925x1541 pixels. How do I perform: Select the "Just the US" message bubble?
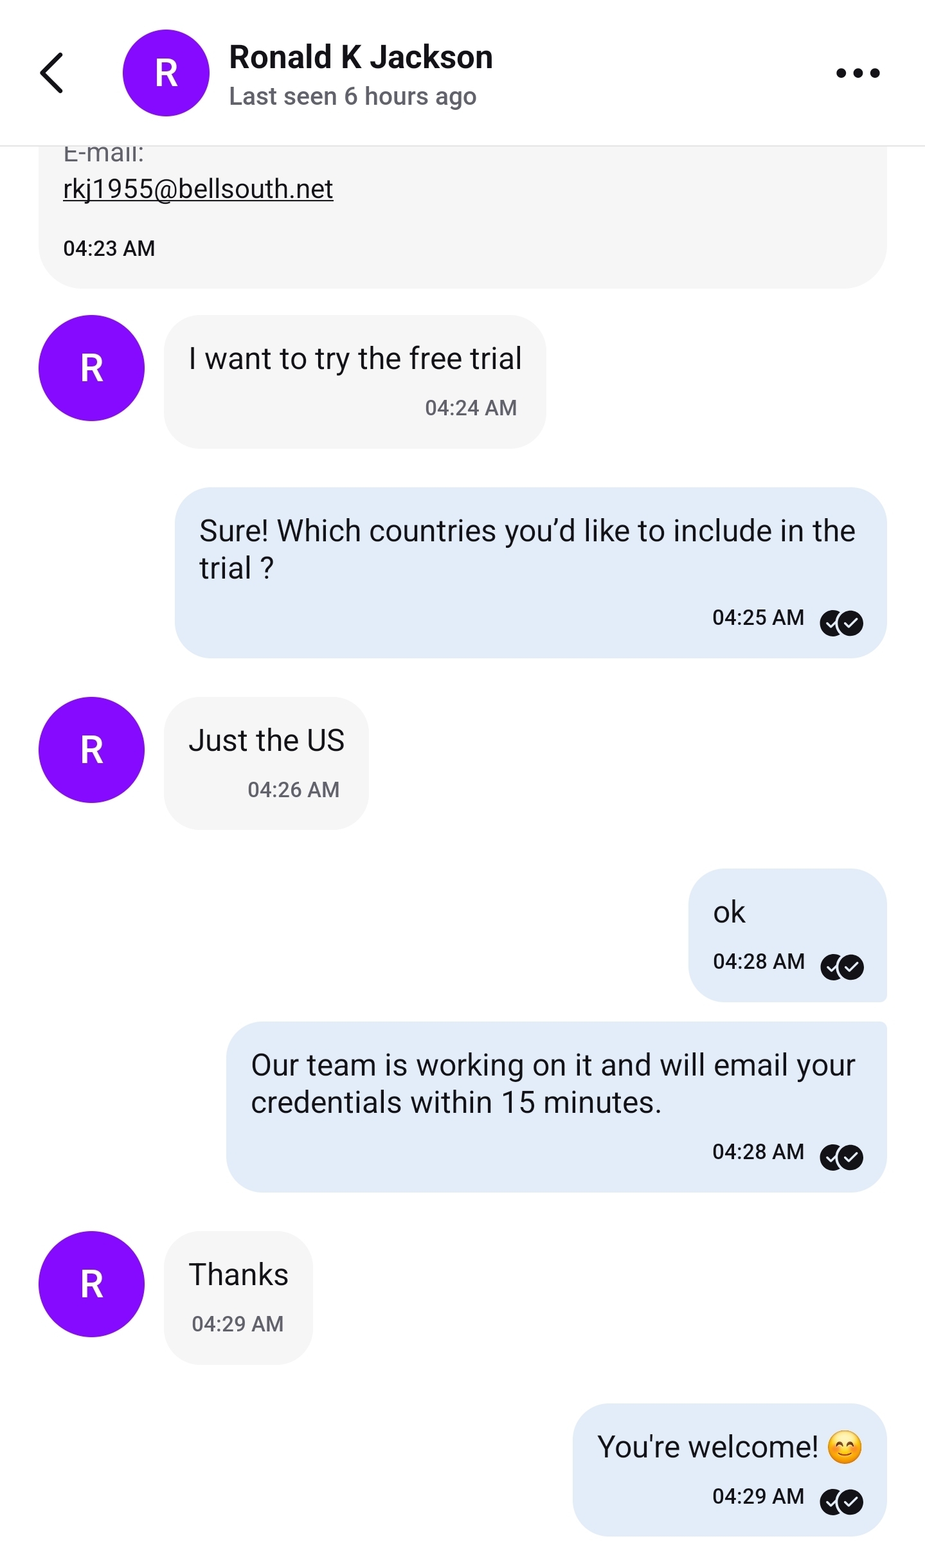pyautogui.click(x=266, y=763)
